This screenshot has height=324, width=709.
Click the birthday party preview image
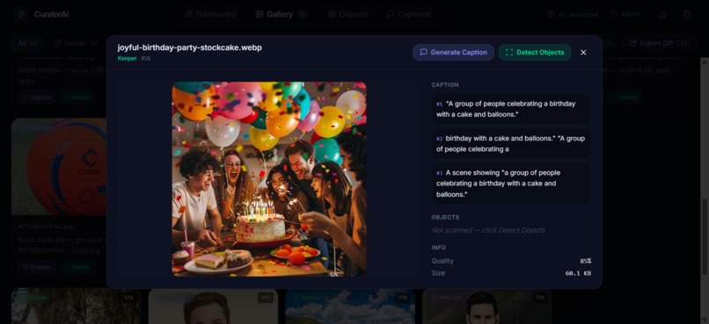point(269,179)
